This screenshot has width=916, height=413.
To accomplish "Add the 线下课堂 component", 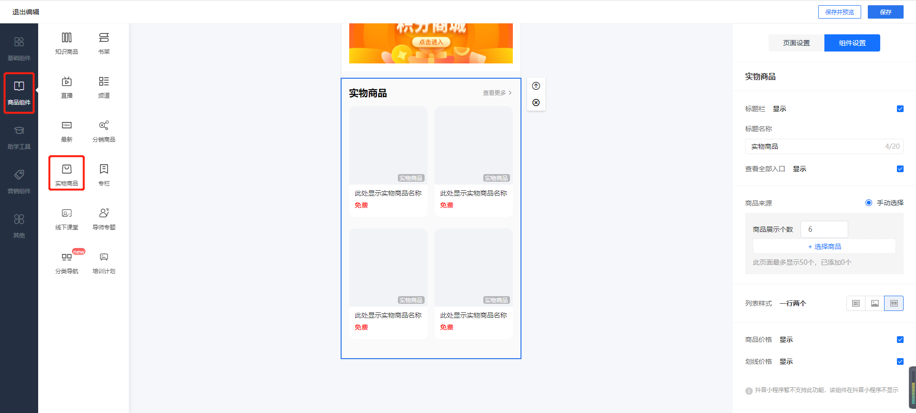I will click(x=67, y=218).
